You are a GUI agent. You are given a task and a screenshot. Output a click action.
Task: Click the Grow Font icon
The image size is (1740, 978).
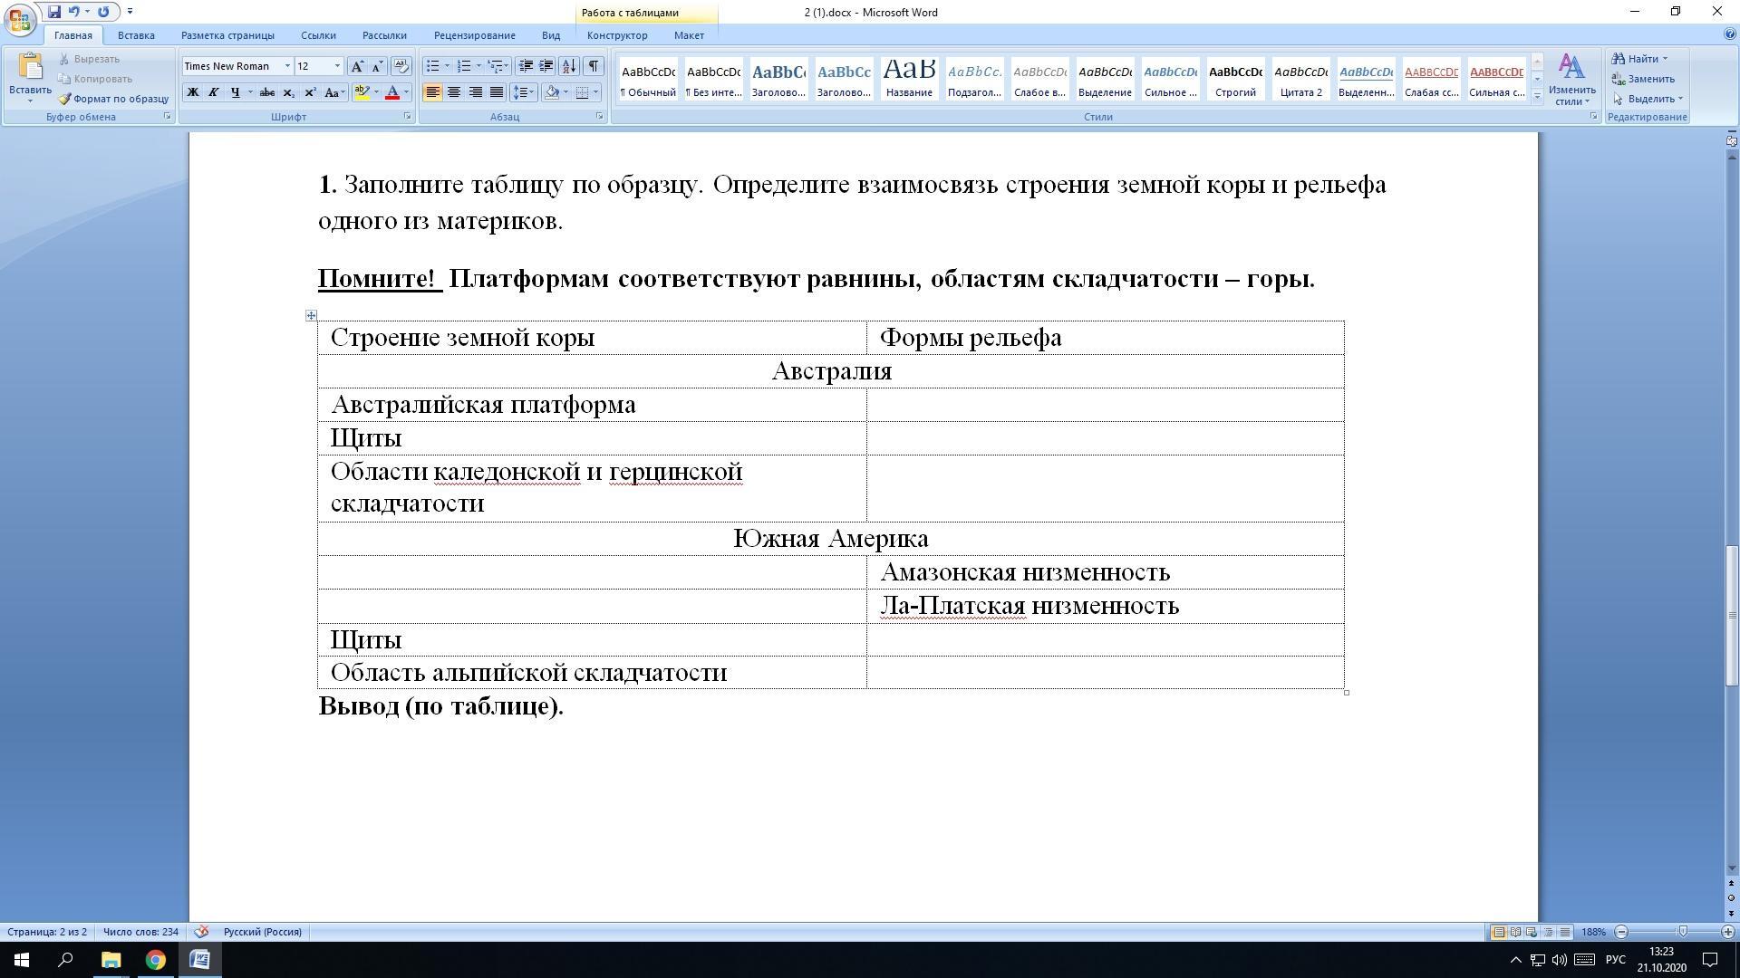357,66
